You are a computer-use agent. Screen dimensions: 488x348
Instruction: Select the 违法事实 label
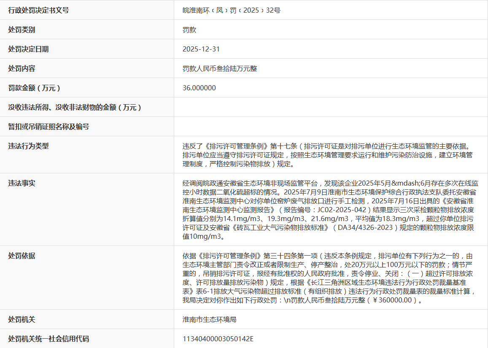coord(22,183)
